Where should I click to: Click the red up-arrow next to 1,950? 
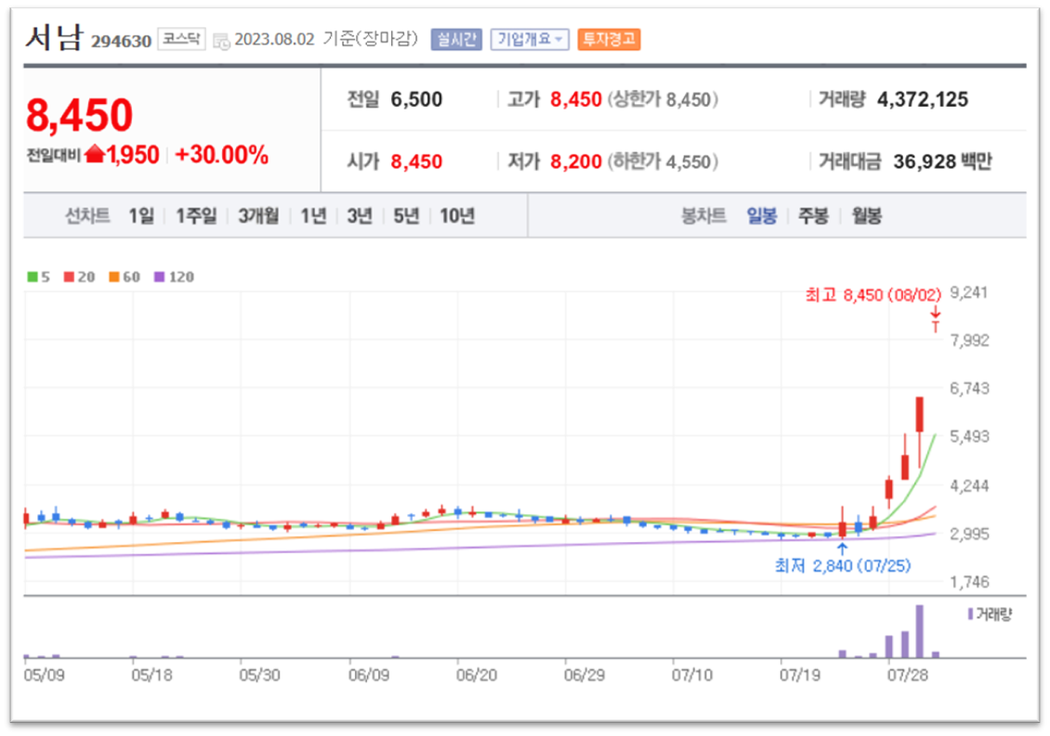point(95,154)
